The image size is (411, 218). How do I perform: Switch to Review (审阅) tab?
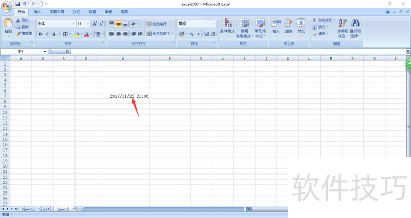pos(108,12)
